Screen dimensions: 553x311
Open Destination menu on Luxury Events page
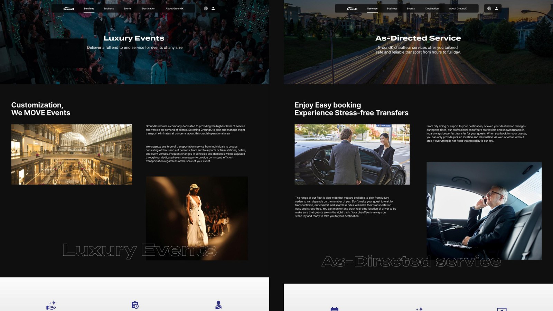[x=149, y=9]
